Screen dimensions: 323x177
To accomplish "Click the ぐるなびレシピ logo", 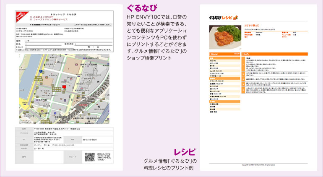I will pyautogui.click(x=223, y=18).
